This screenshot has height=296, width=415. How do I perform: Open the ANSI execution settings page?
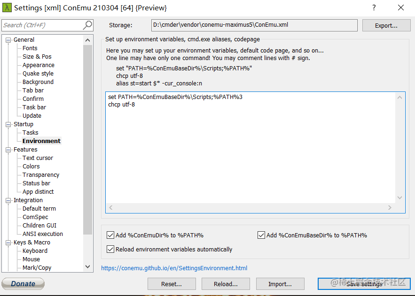coord(43,234)
